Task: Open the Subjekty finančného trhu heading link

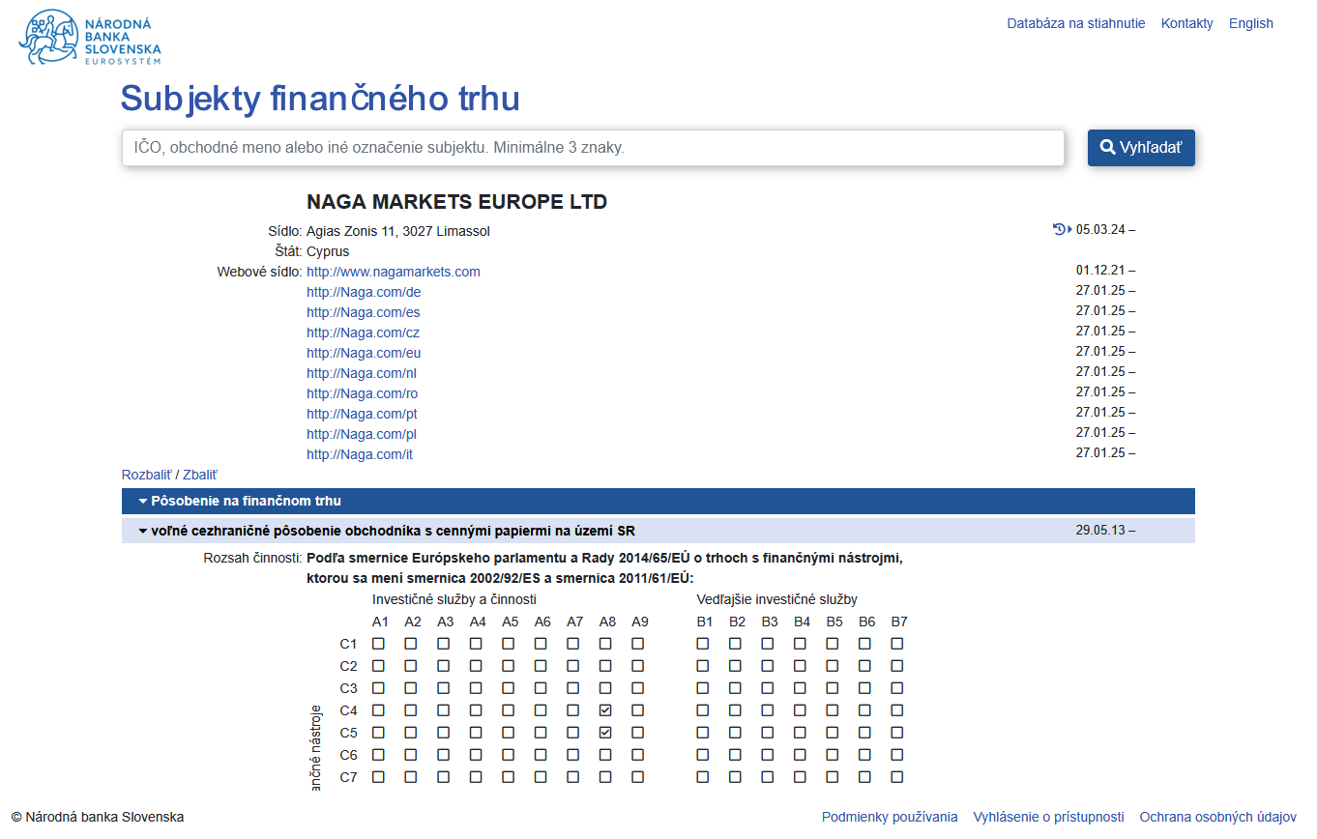Action: point(320,99)
